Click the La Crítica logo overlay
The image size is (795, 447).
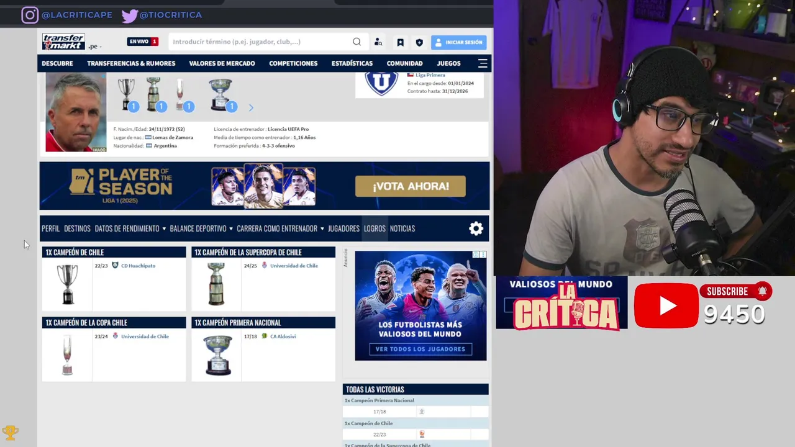pyautogui.click(x=565, y=305)
